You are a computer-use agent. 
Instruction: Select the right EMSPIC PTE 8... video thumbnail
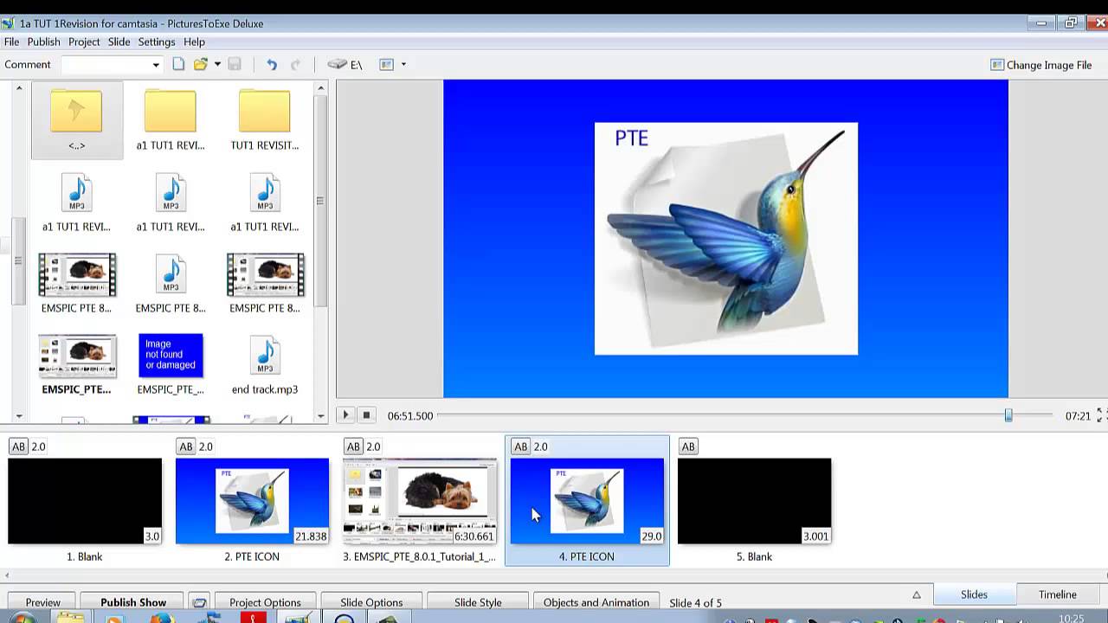(265, 283)
